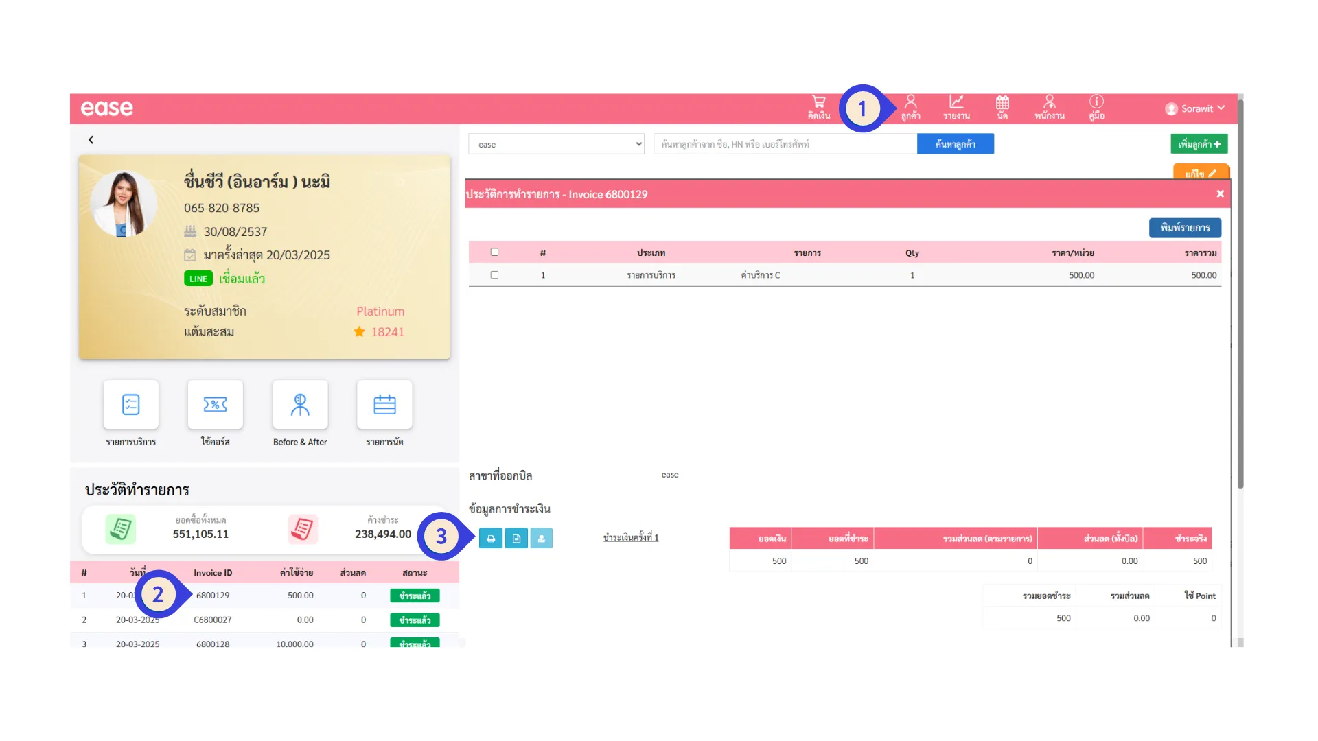The height and width of the screenshot is (741, 1318).
Task: Open the ease branch dropdown
Action: pos(556,144)
